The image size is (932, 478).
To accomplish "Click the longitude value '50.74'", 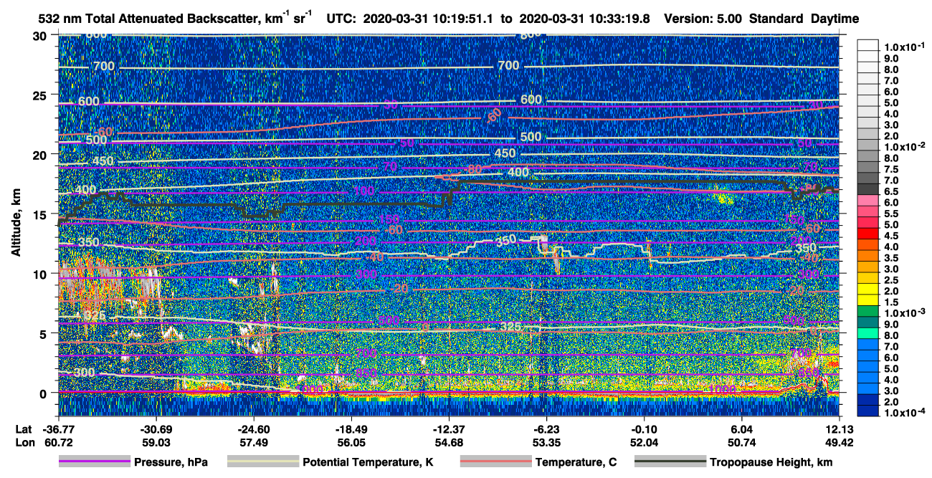I will [741, 442].
